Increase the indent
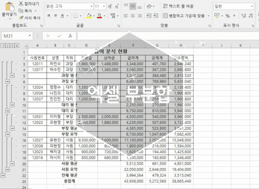This screenshot has width=259, height=189. [156, 16]
